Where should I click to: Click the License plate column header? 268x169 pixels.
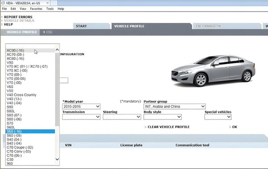131,145
